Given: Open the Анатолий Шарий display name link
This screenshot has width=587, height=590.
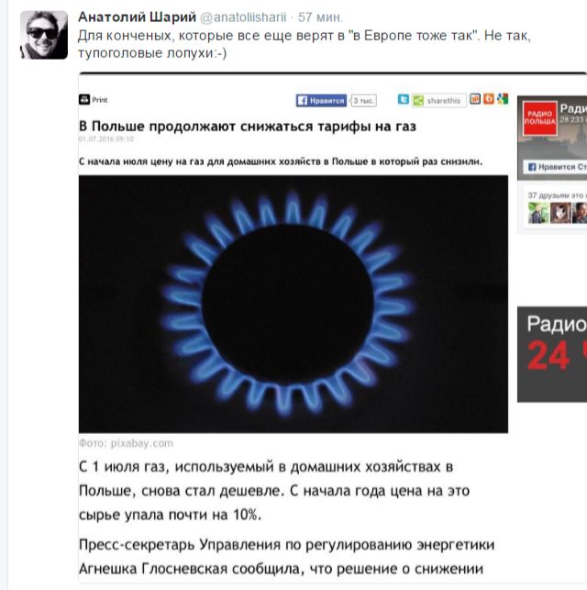Looking at the screenshot, I should [137, 17].
